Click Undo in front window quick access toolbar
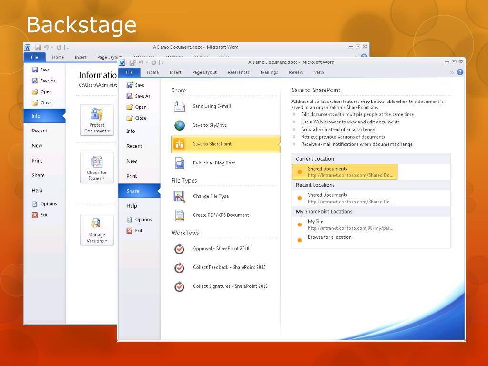The image size is (488, 366). point(141,62)
